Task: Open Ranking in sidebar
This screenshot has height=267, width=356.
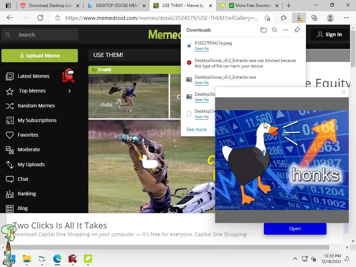Action: click(27, 194)
